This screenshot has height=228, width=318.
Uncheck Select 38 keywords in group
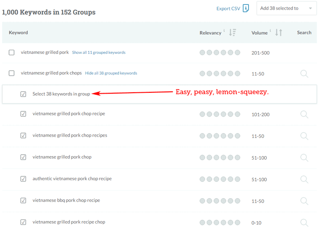pos(23,94)
